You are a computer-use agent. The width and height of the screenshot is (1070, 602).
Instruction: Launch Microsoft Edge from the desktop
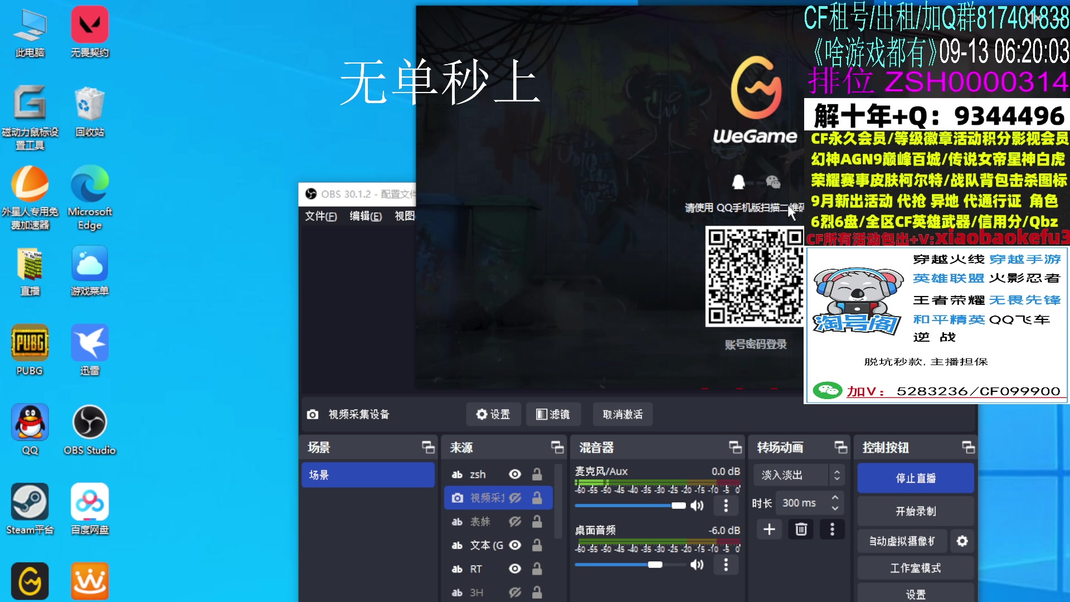(x=90, y=198)
